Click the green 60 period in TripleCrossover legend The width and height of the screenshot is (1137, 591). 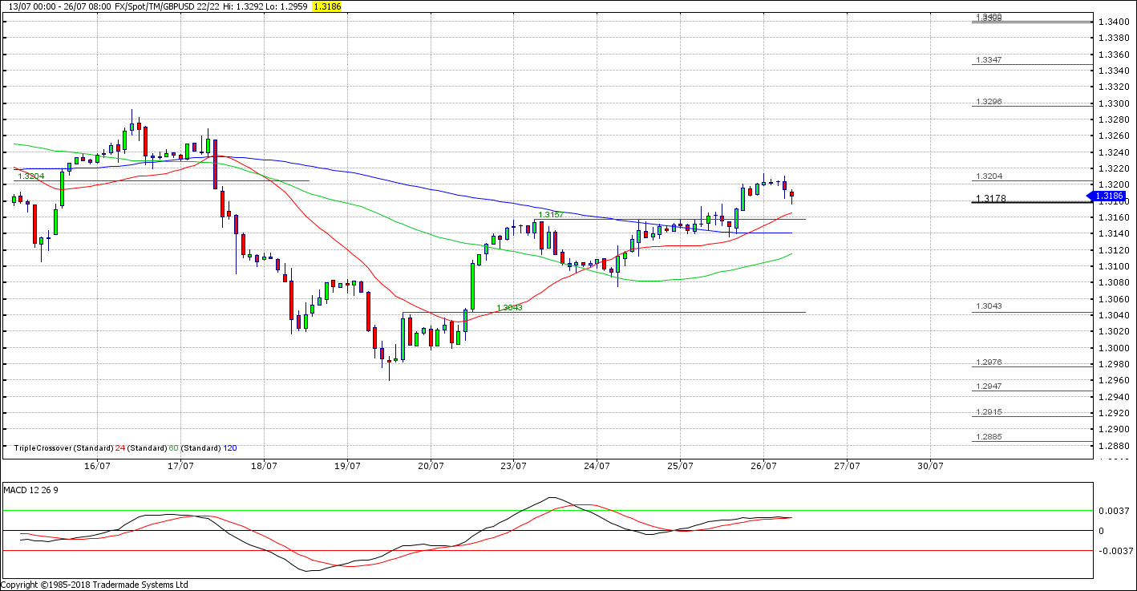tap(172, 448)
